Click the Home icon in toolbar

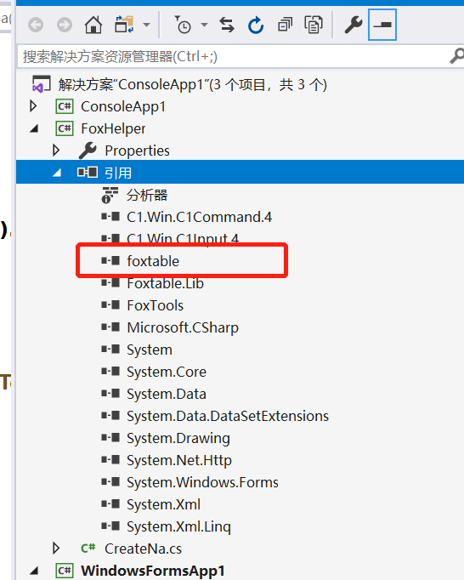pyautogui.click(x=93, y=26)
